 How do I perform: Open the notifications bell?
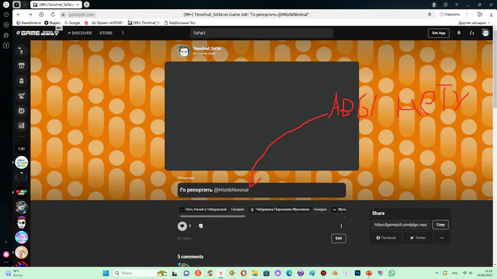[459, 33]
